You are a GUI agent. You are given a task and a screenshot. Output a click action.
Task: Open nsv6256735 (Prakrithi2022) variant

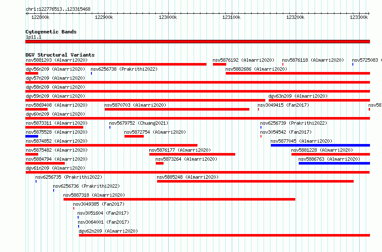pos(69,177)
